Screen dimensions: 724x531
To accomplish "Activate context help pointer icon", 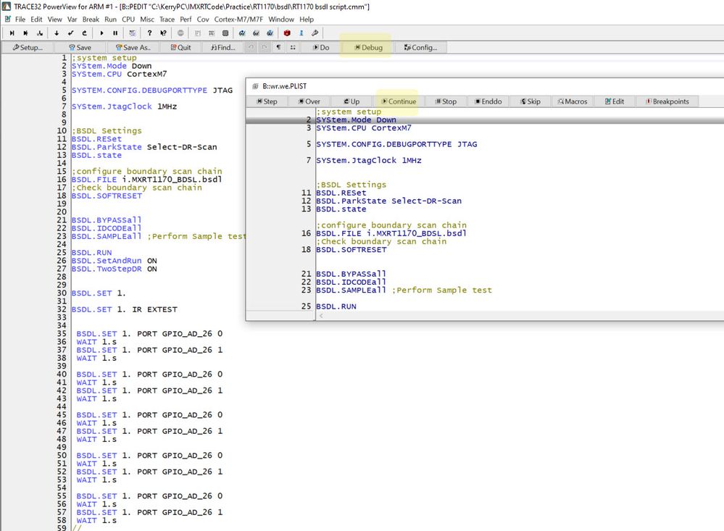I will coord(164,33).
